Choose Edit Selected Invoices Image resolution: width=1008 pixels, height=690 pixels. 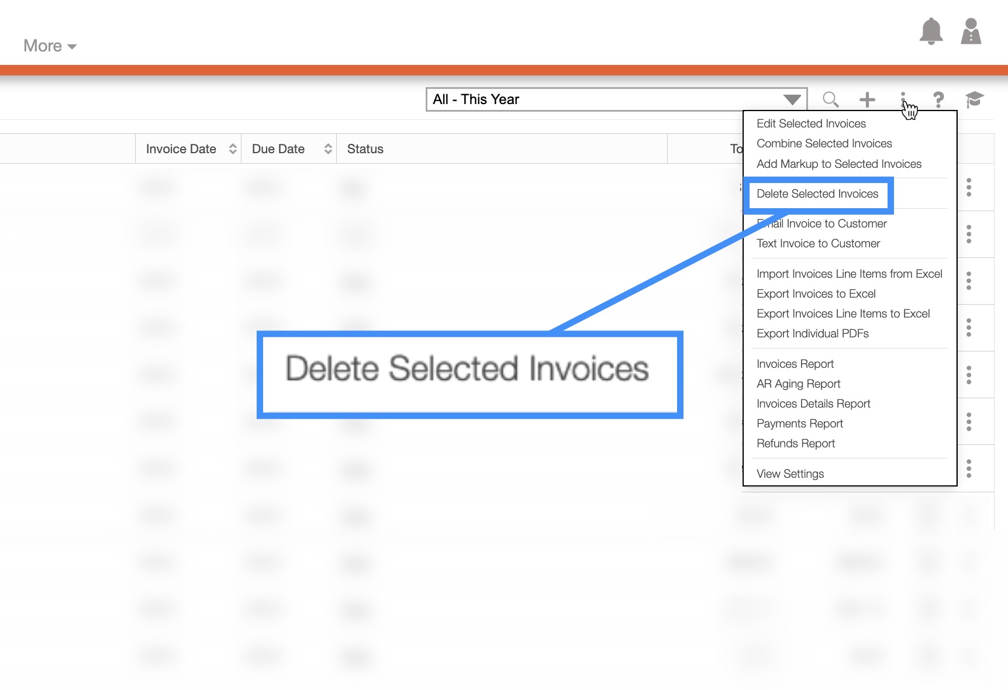811,124
